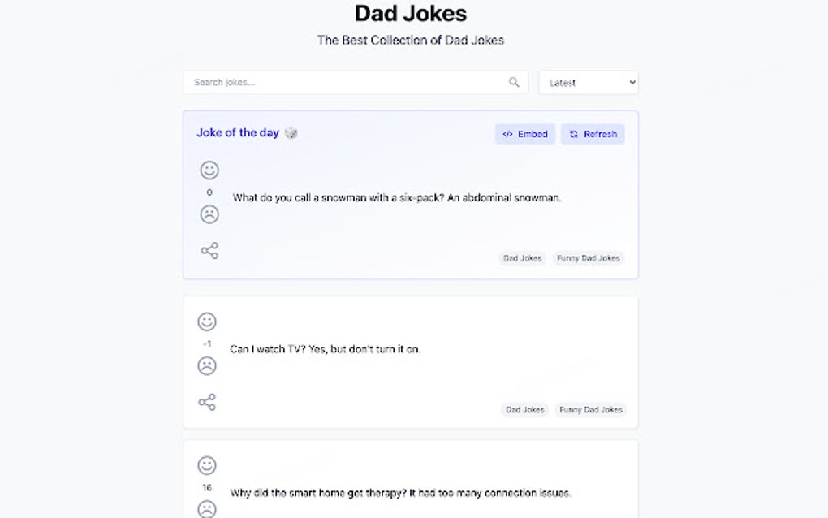828x518 pixels.
Task: Refresh the Joke of the day
Action: 593,134
